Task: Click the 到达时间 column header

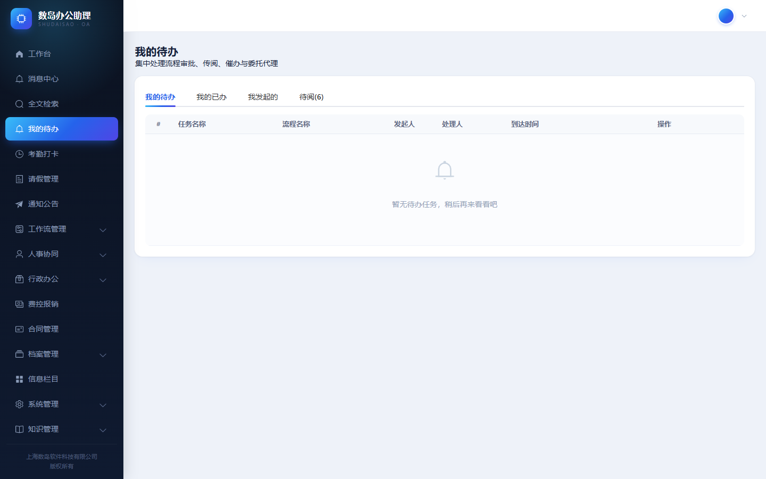Action: click(525, 124)
